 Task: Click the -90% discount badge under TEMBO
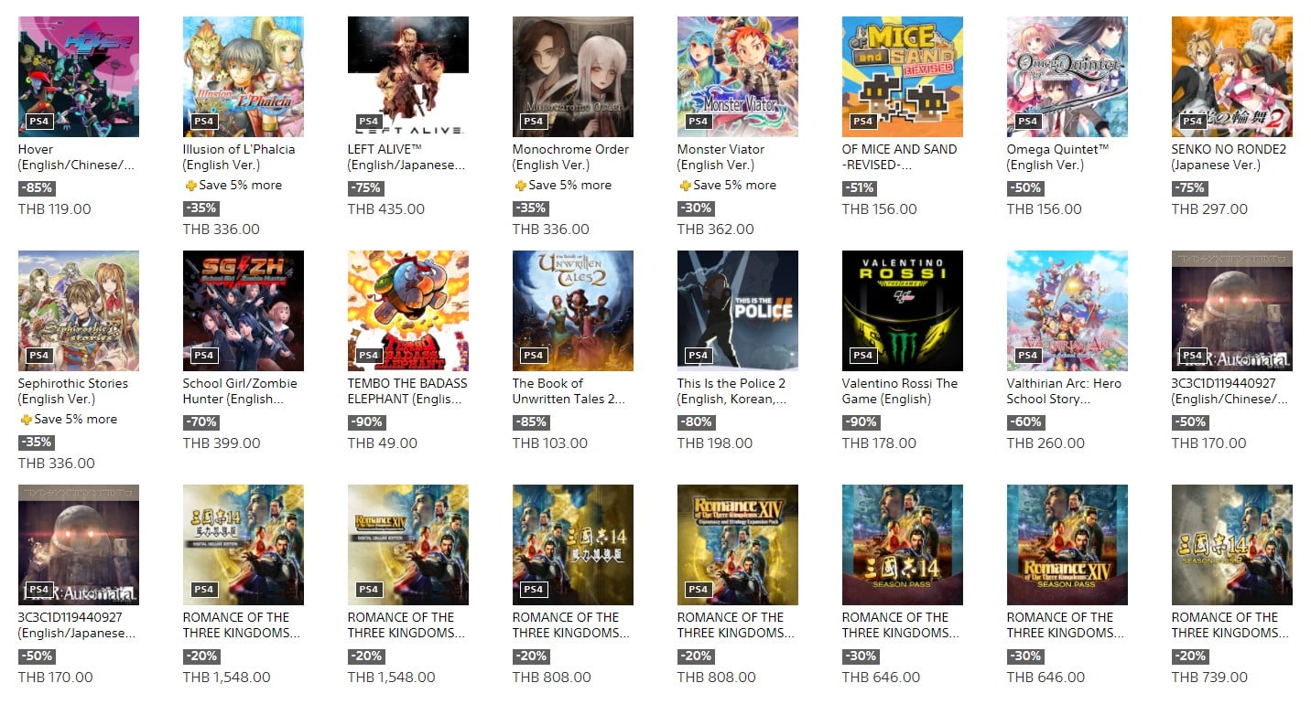click(366, 422)
